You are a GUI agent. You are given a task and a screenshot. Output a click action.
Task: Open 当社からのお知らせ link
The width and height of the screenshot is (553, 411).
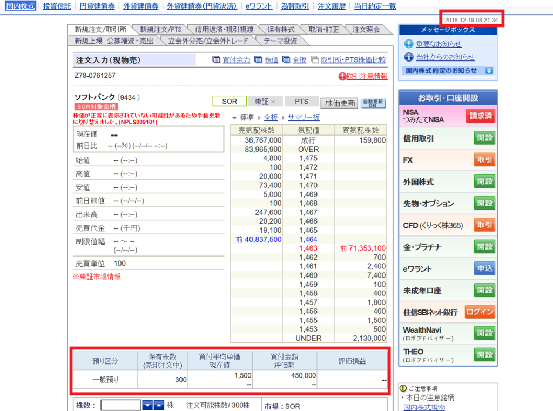click(x=446, y=57)
